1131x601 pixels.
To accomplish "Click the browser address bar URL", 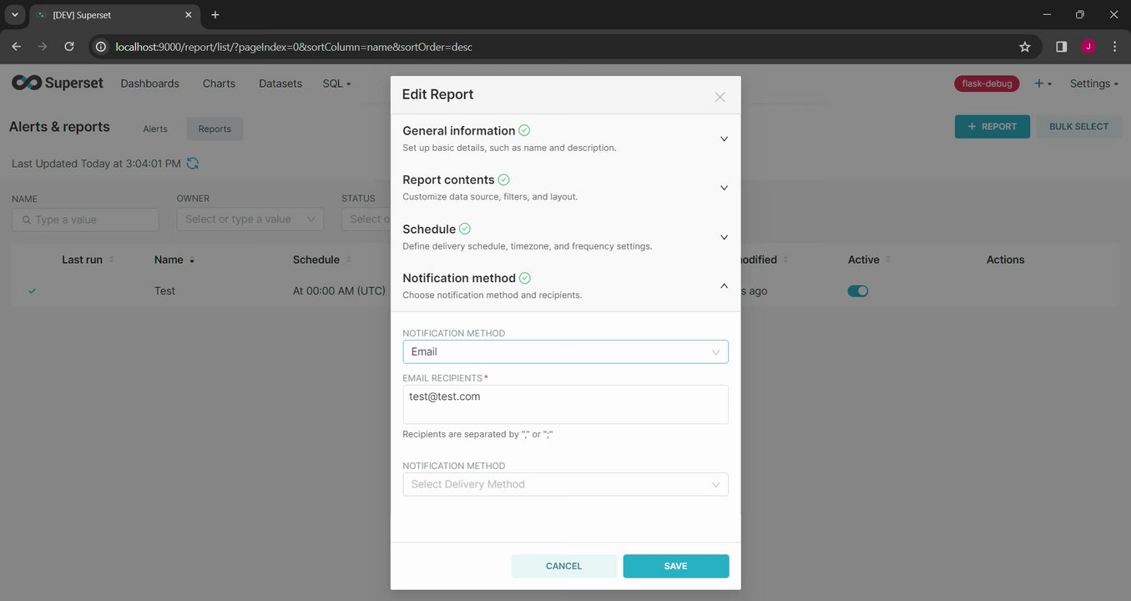I will [x=294, y=47].
